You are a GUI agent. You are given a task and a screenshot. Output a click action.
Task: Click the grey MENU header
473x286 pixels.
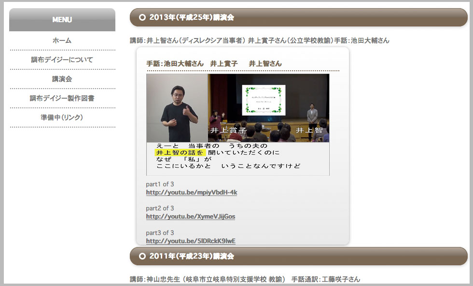pos(62,20)
